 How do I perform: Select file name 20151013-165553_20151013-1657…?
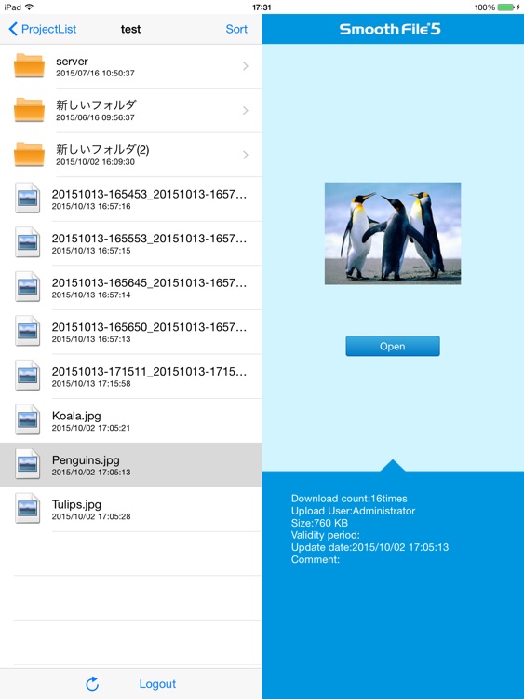pos(149,239)
